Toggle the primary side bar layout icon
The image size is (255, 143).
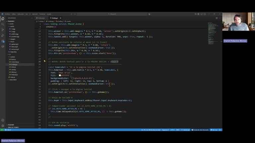point(199,14)
